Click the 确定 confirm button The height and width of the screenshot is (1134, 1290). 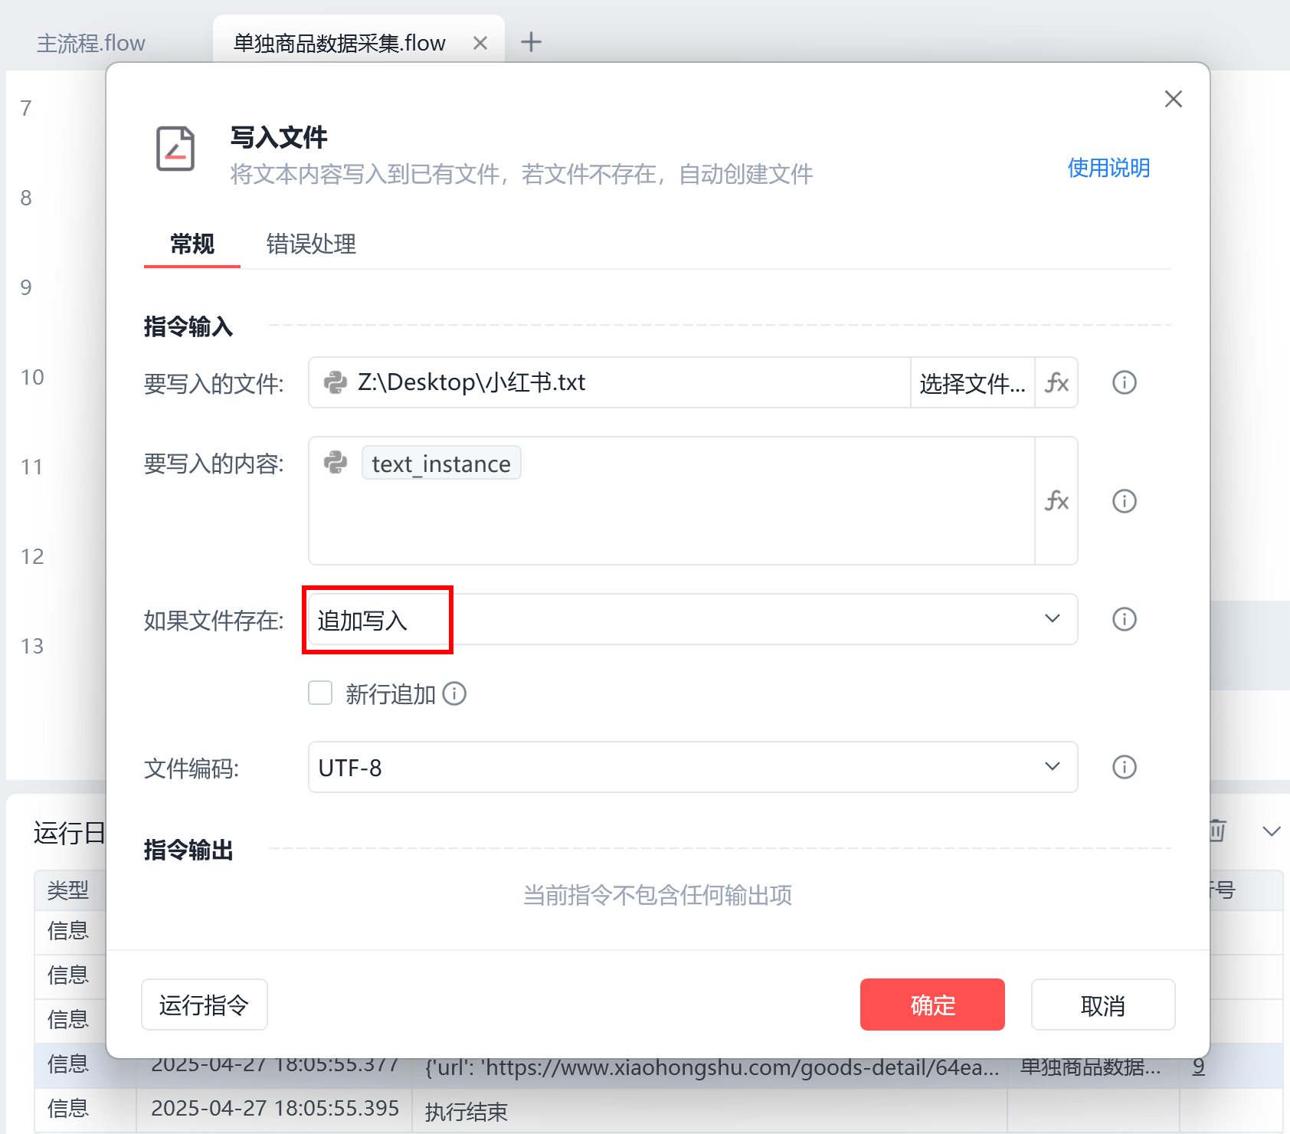pos(932,1005)
